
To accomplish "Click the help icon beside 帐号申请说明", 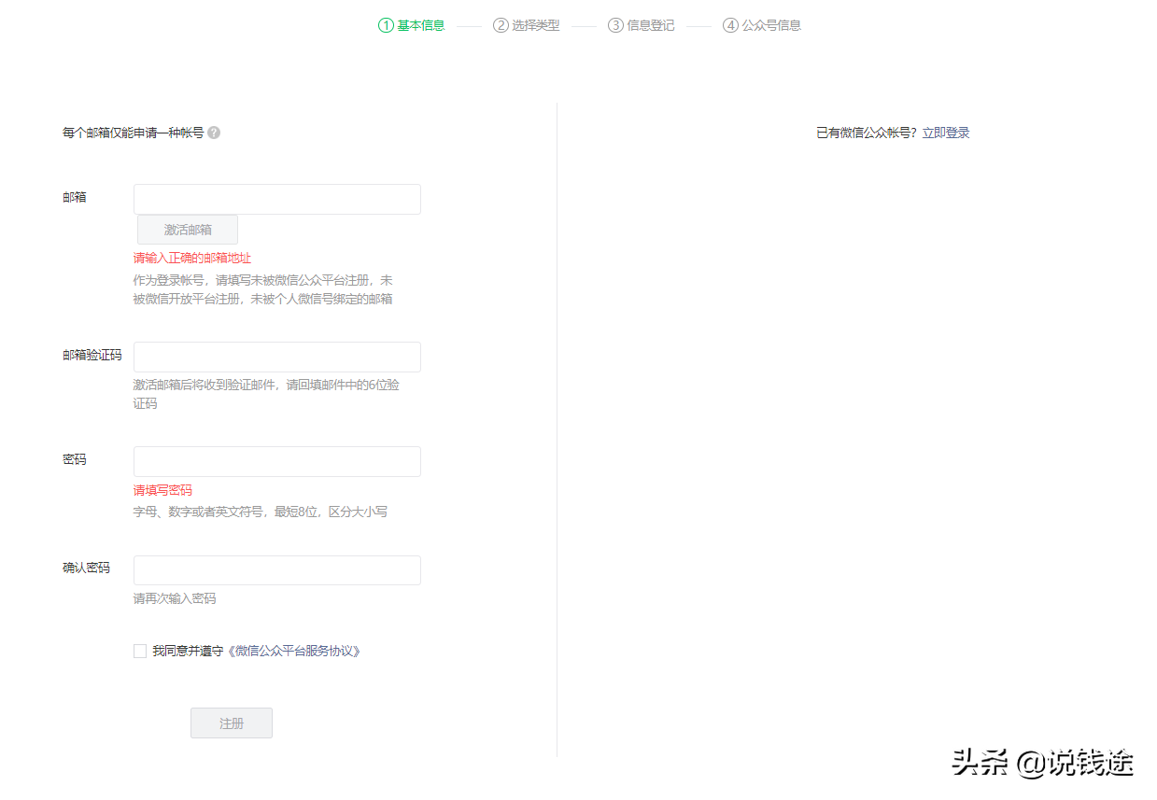I will 214,133.
